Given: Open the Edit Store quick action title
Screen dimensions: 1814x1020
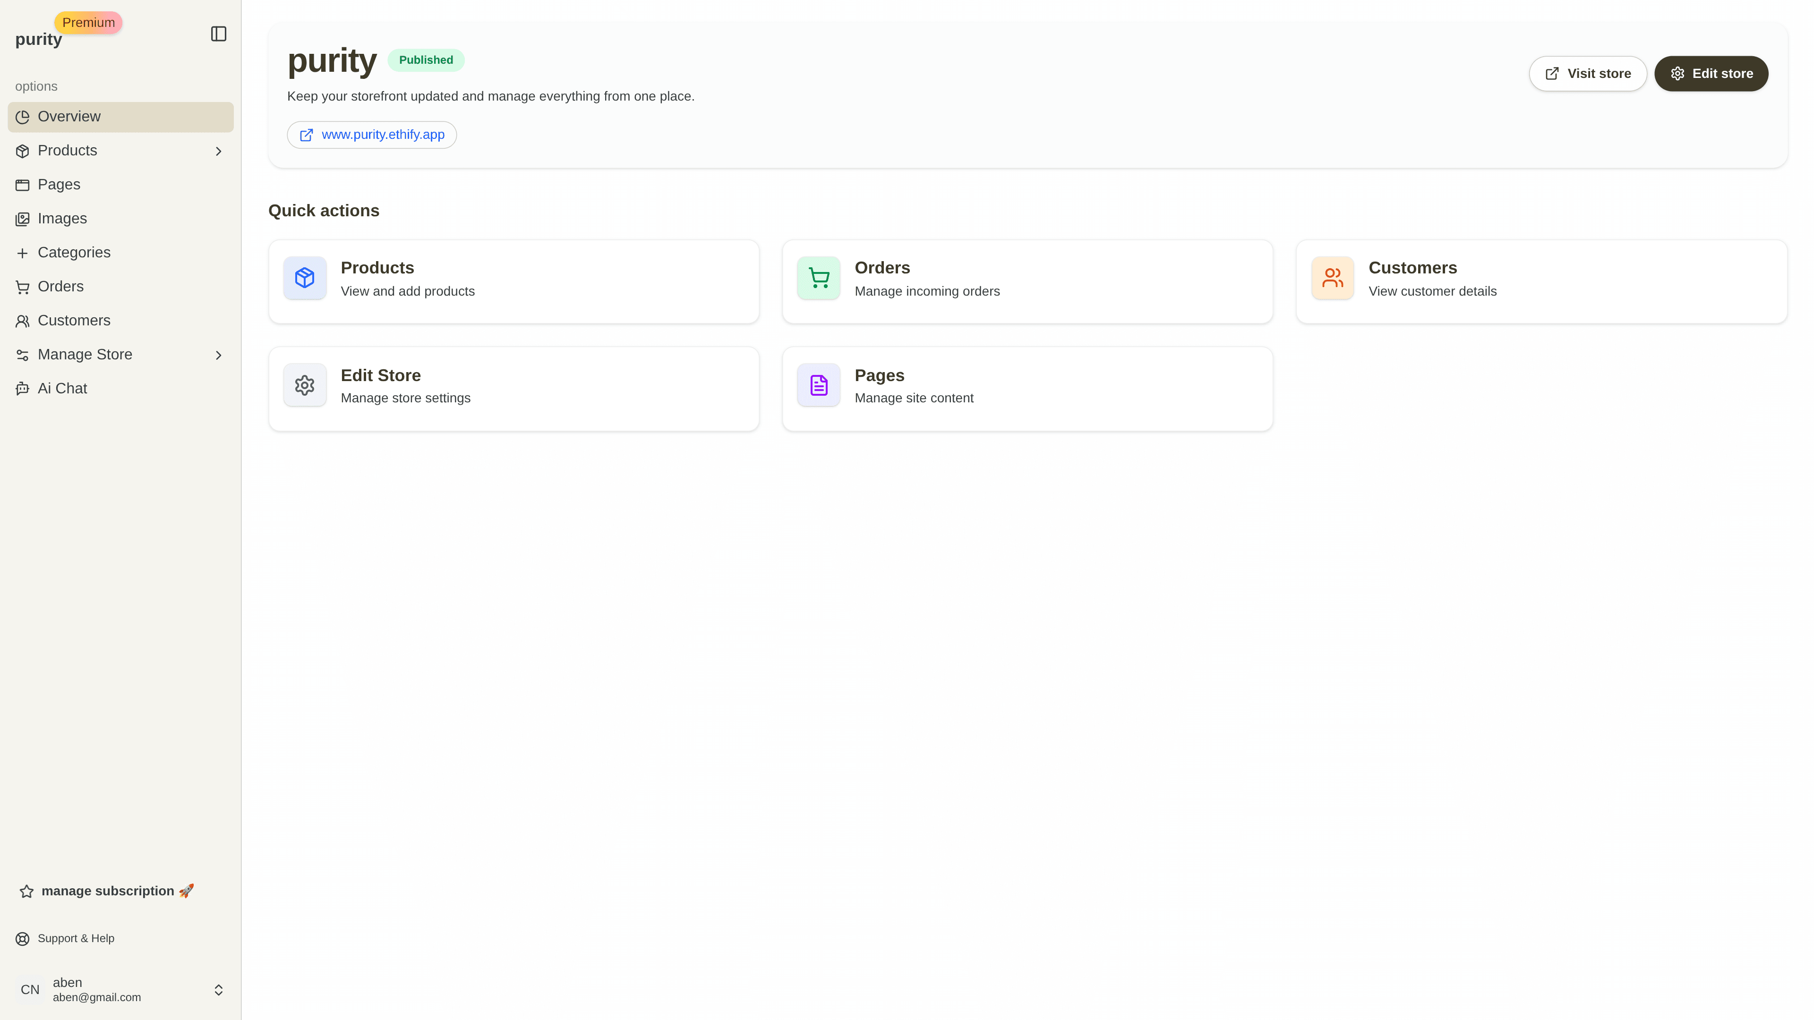Looking at the screenshot, I should 381,375.
